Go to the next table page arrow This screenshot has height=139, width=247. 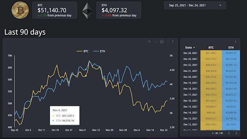(236, 133)
